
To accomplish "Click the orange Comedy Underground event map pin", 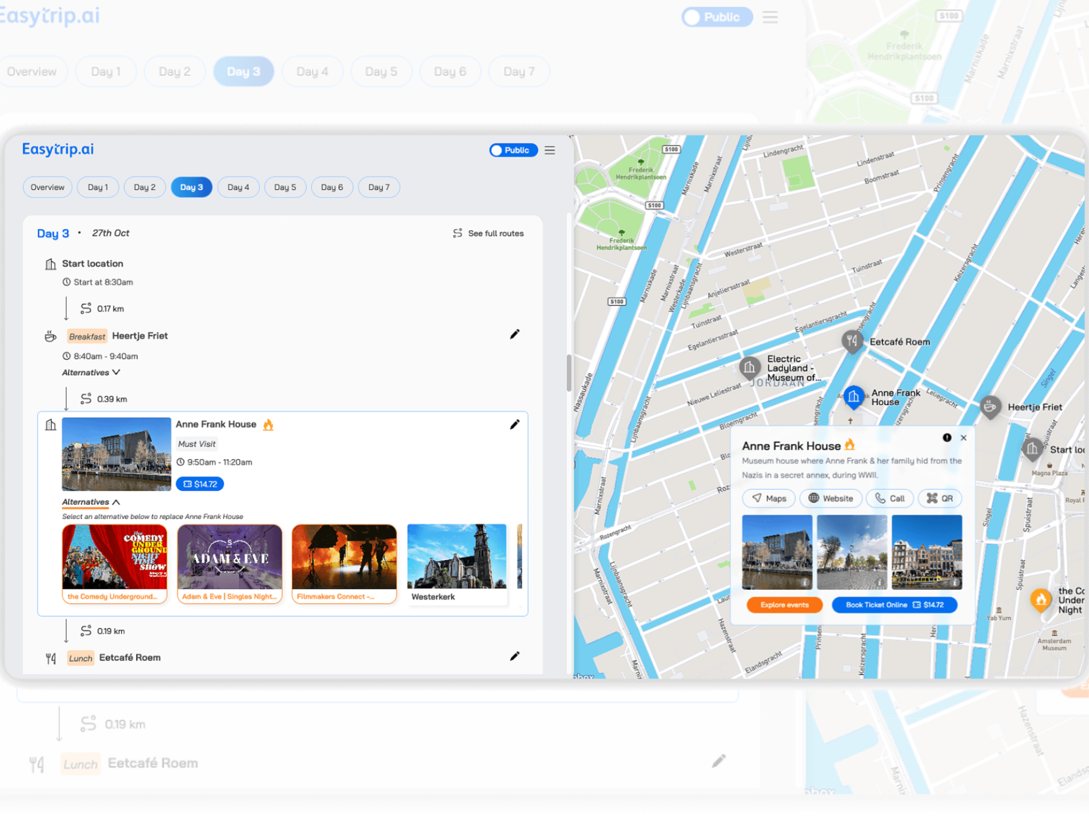I will [x=1040, y=600].
